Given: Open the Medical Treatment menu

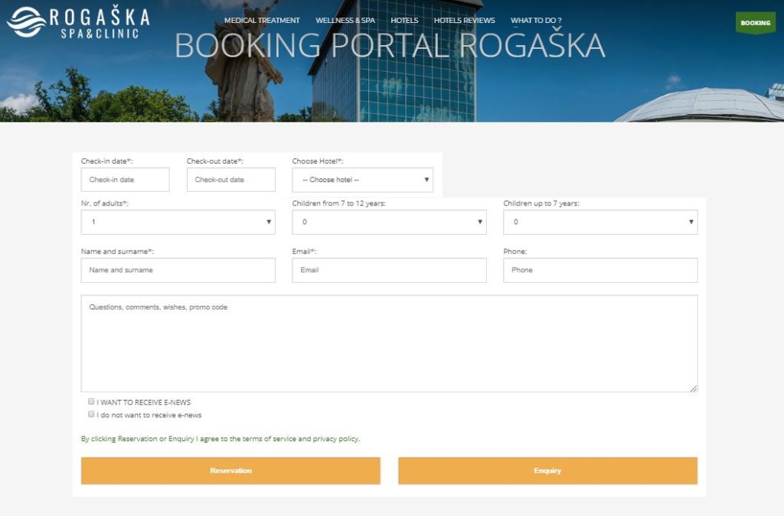Looking at the screenshot, I should pyautogui.click(x=262, y=21).
